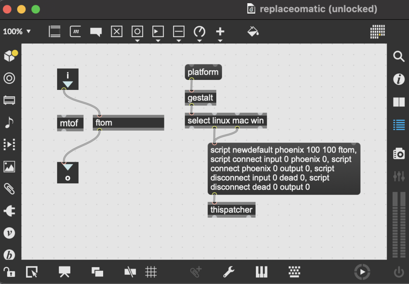Open the inspector info icon

(399, 79)
